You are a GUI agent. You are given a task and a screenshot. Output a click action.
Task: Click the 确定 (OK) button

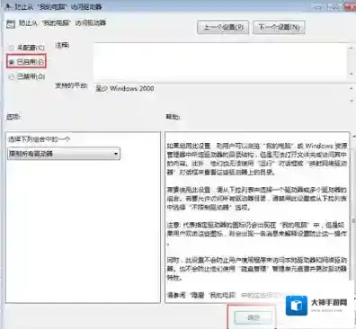click(254, 318)
